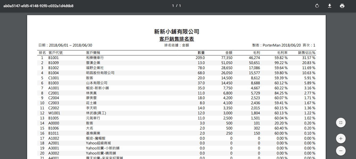Select customer code W1001
The height and width of the screenshot is (159, 356).
[x=54, y=113]
